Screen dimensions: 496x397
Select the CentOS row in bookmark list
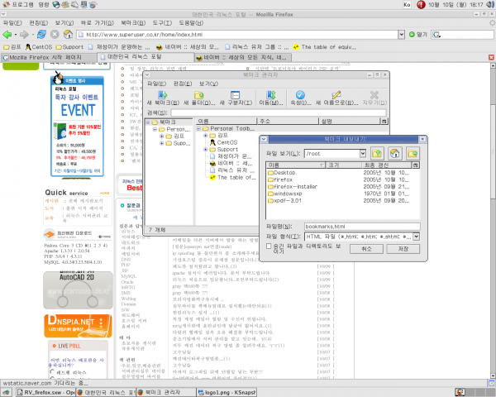pyautogui.click(x=224, y=142)
